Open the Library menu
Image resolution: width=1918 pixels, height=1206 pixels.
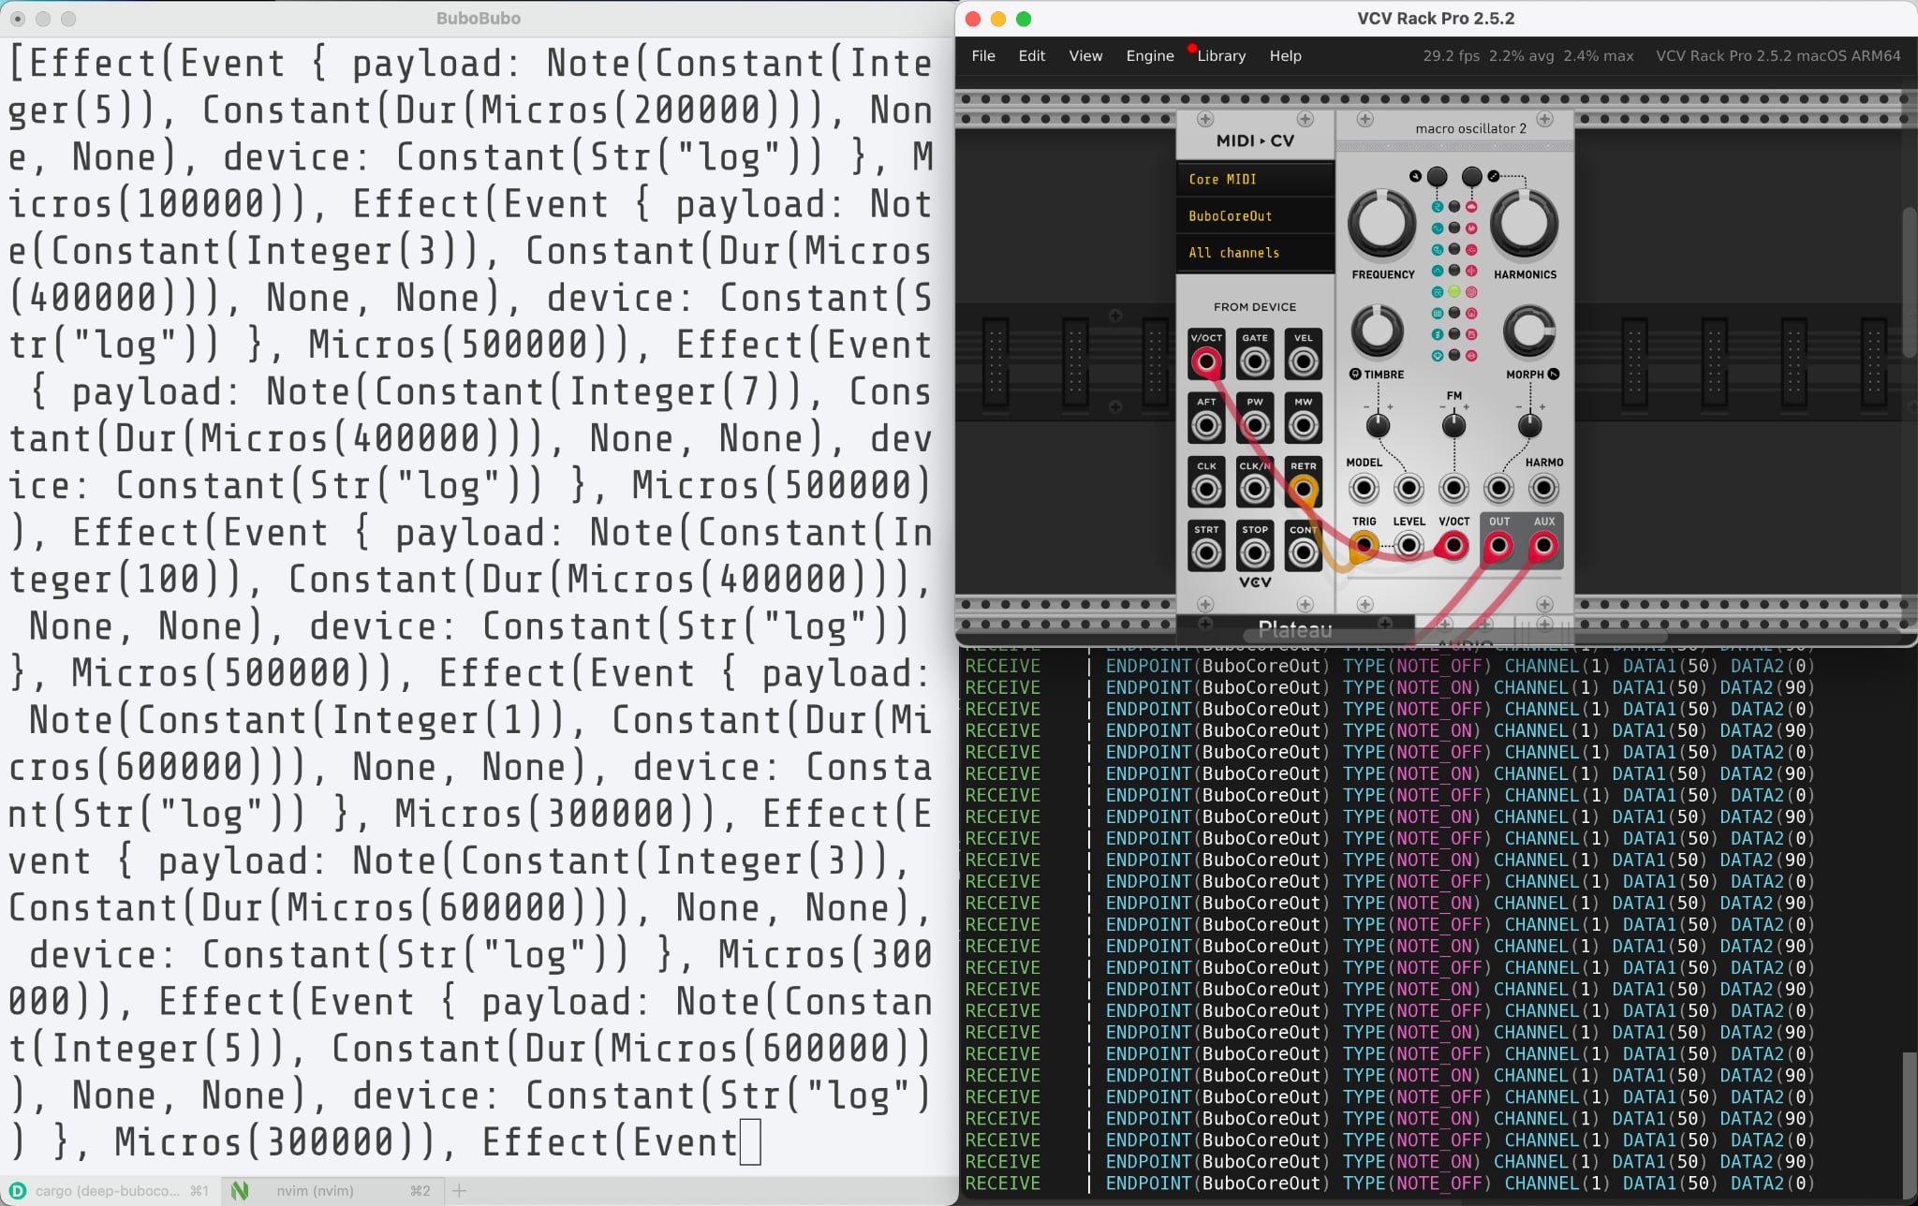coord(1221,56)
